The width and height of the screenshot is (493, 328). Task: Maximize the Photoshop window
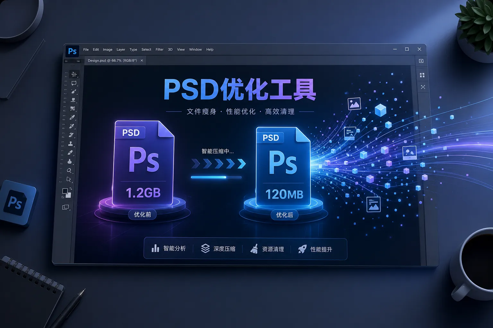point(407,49)
